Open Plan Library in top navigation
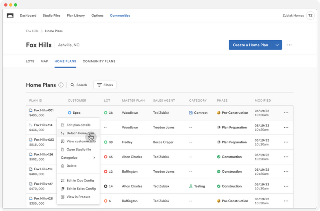Image resolution: width=320 pixels, height=211 pixels. click(76, 16)
